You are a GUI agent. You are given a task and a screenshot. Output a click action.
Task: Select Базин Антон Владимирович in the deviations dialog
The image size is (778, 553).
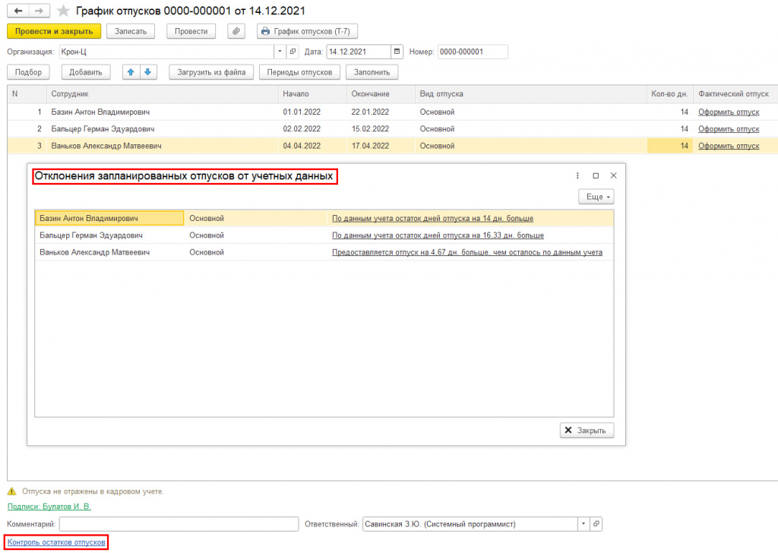pos(109,218)
